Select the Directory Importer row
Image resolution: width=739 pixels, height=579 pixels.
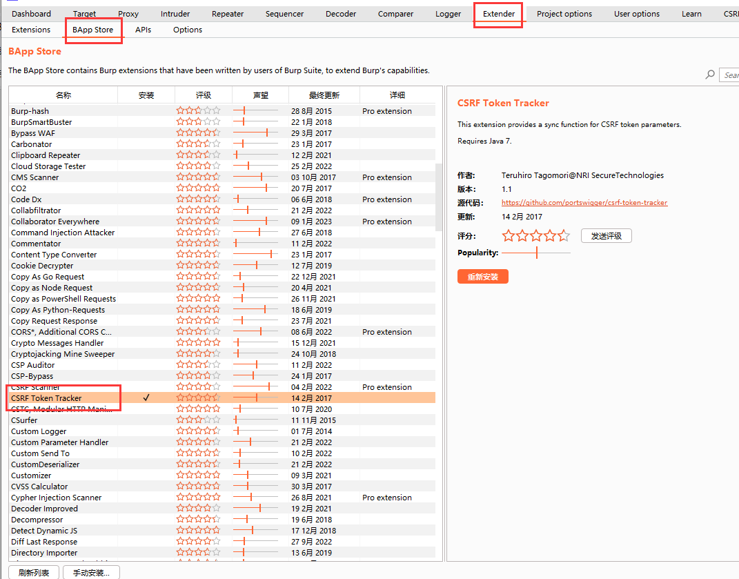click(x=222, y=553)
